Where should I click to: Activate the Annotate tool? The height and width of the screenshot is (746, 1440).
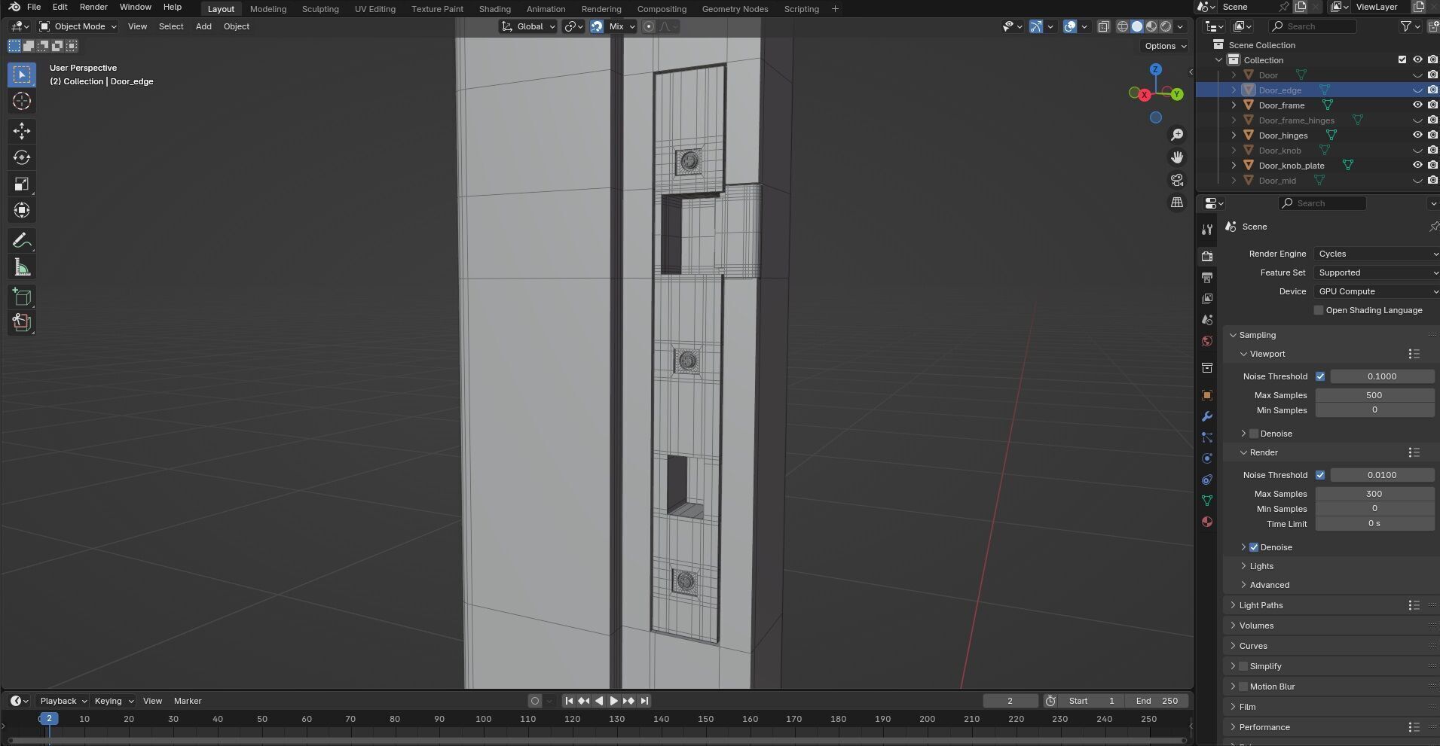22,240
